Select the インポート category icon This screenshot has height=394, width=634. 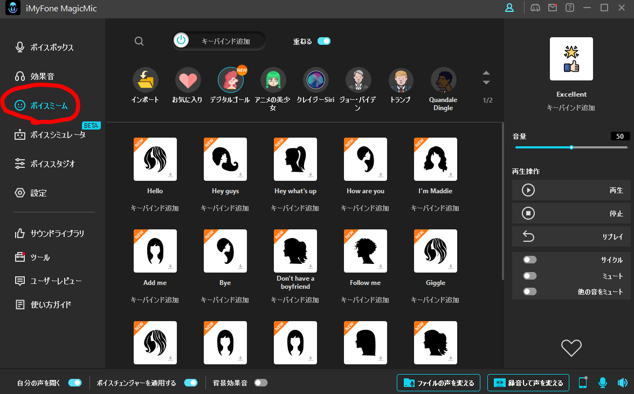point(145,80)
